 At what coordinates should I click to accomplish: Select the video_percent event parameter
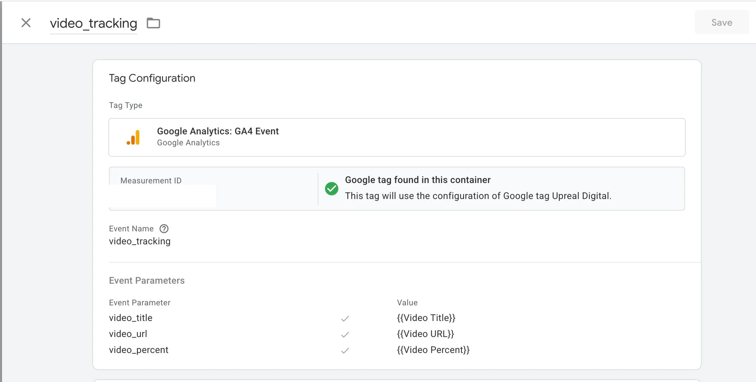[139, 350]
